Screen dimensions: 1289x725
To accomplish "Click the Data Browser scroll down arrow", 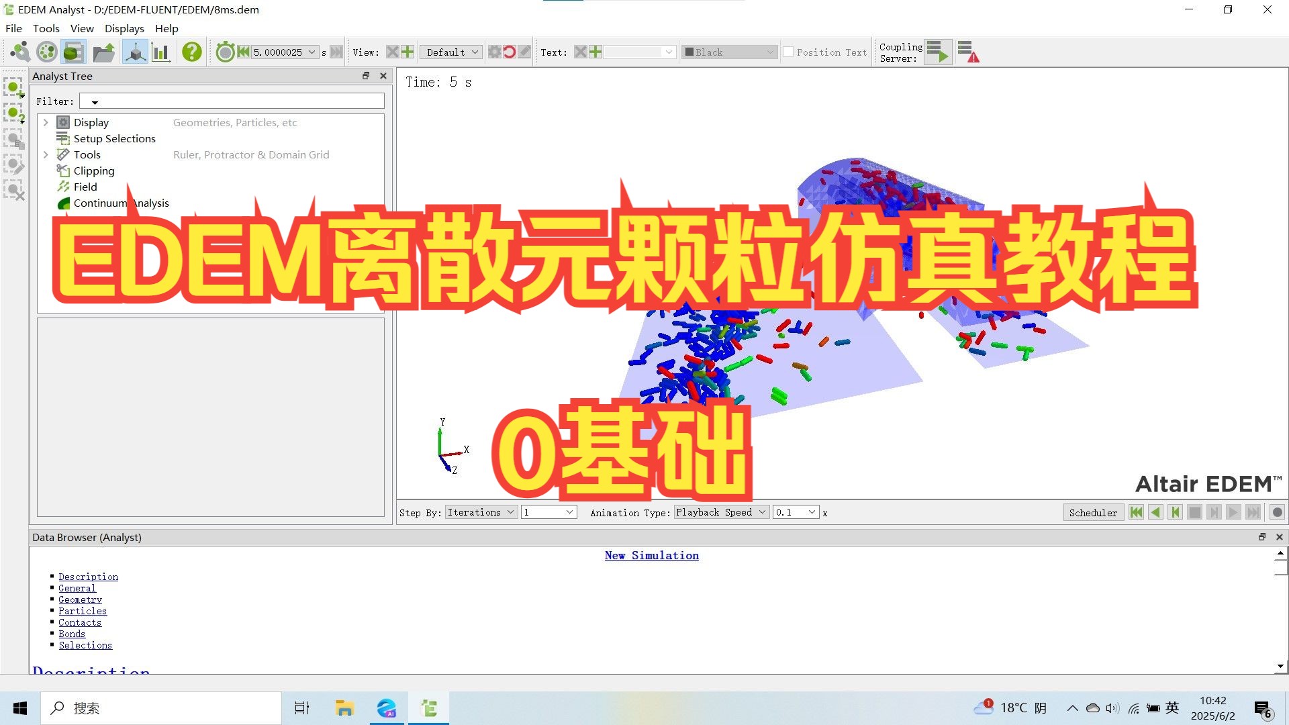I will [1280, 667].
